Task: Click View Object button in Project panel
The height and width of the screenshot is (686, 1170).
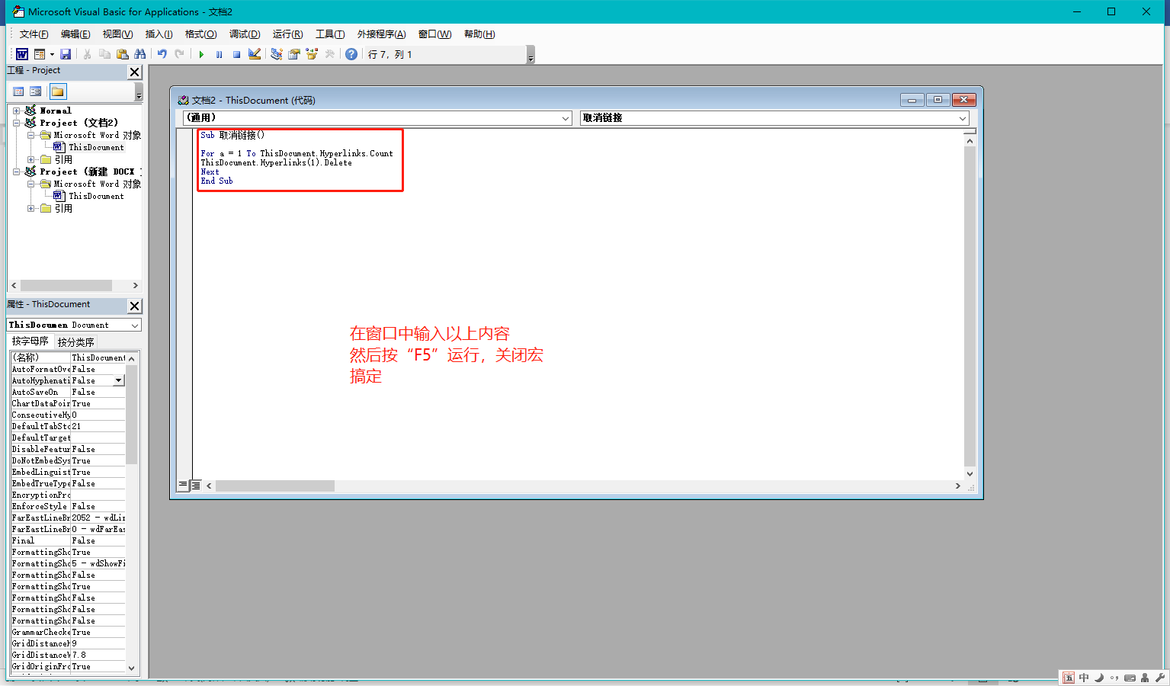Action: (36, 91)
